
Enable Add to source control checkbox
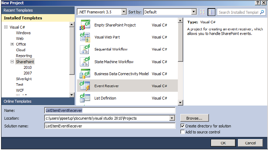point(182,132)
